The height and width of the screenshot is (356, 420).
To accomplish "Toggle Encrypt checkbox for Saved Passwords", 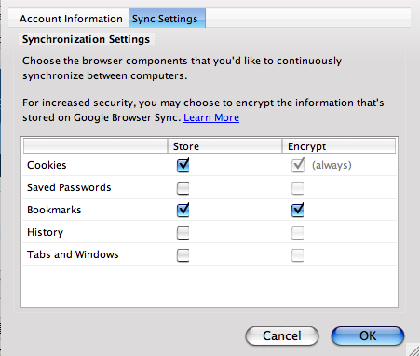I will 297,188.
